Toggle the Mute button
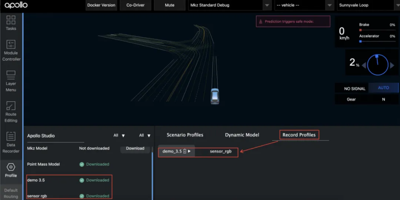400x200 pixels. pyautogui.click(x=170, y=5)
